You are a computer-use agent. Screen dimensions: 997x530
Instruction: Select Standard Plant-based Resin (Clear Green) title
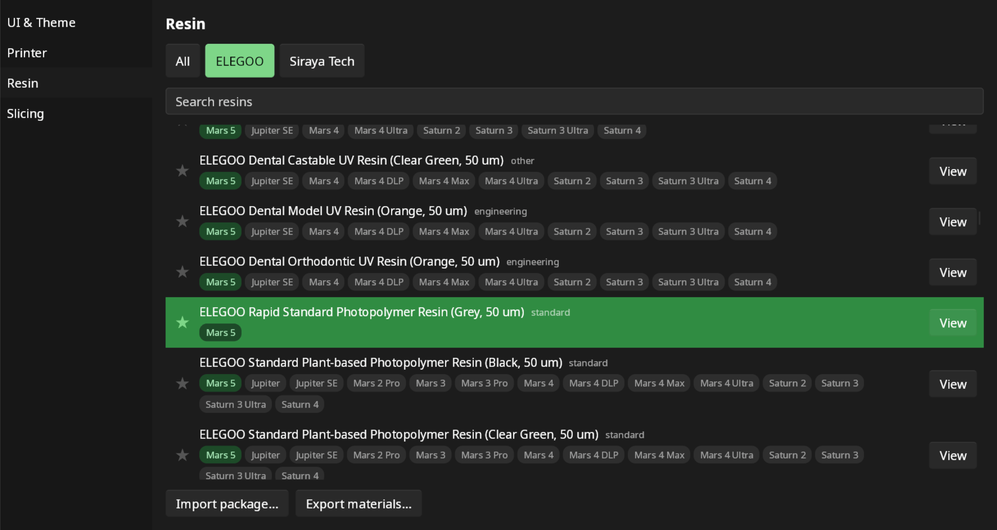tap(399, 434)
